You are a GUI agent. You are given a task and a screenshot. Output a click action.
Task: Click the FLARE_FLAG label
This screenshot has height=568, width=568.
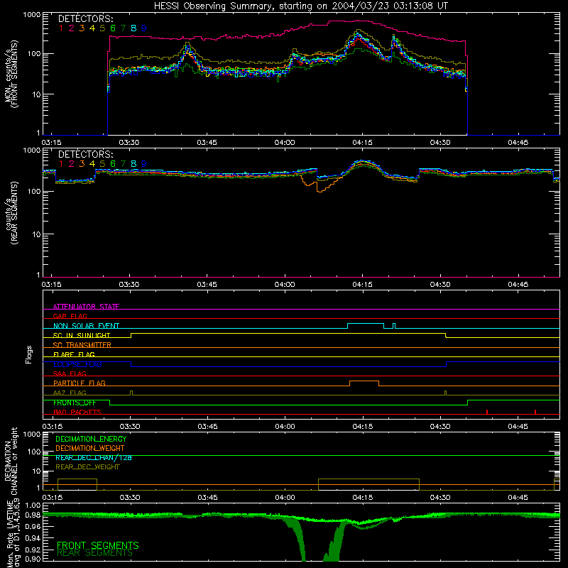coord(74,354)
